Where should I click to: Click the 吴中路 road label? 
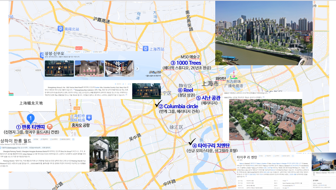coord(135,137)
